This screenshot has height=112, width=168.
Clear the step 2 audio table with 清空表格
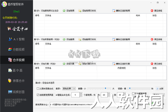157,39
